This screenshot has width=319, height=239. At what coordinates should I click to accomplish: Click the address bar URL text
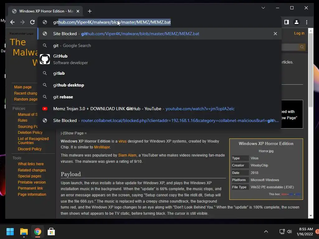pyautogui.click(x=112, y=22)
